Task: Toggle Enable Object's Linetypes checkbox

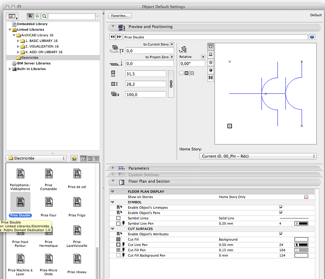Action: pos(281,207)
